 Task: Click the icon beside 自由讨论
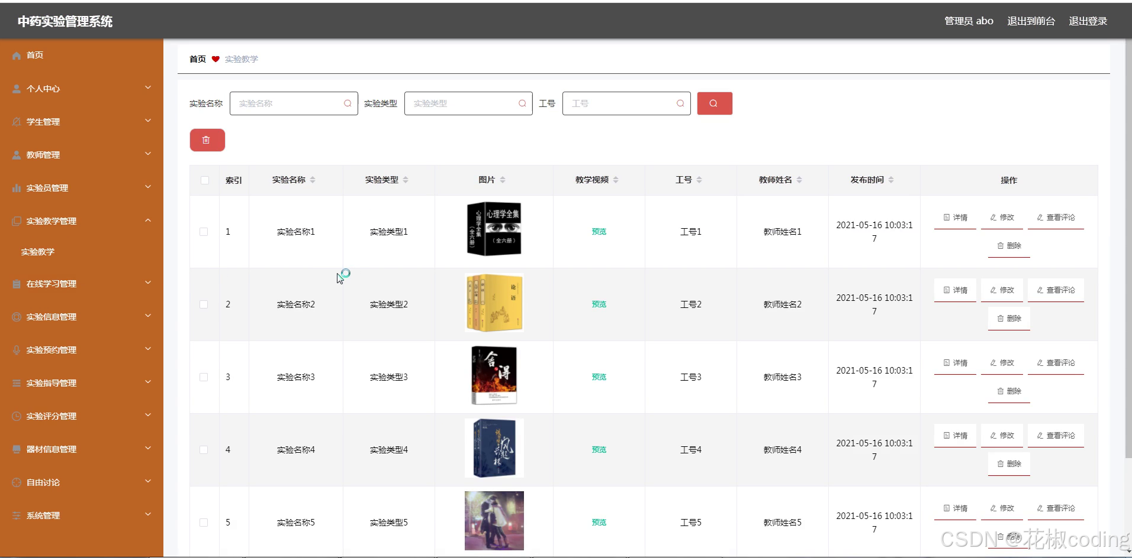[x=17, y=482]
